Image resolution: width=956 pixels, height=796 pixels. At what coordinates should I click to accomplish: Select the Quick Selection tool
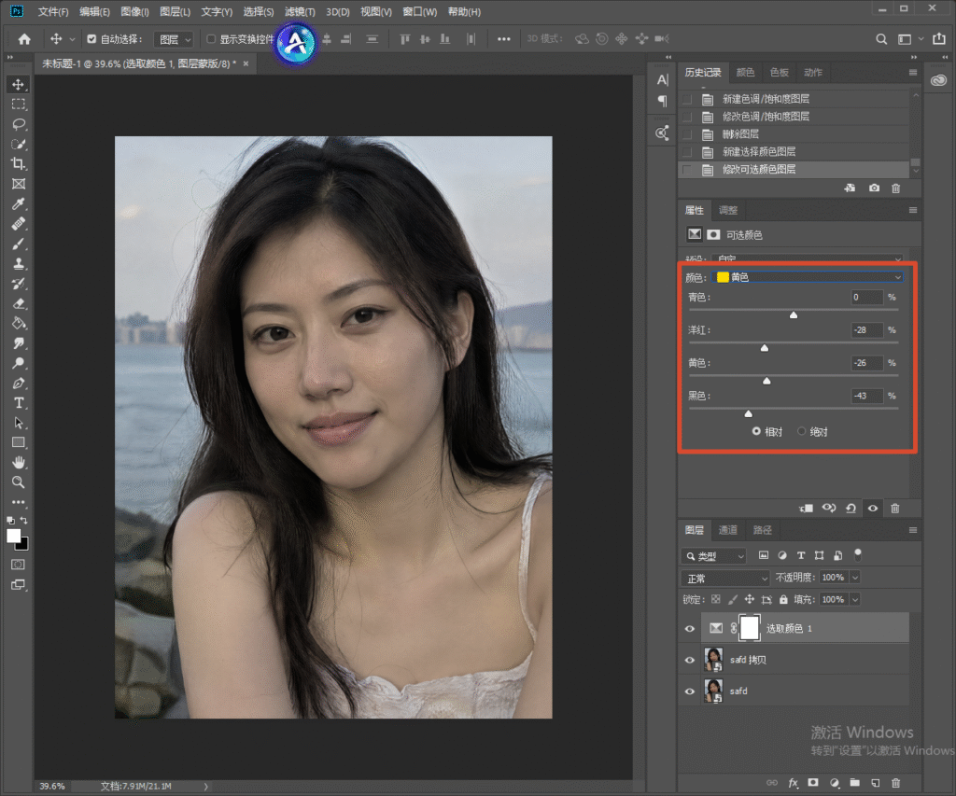pyautogui.click(x=19, y=145)
